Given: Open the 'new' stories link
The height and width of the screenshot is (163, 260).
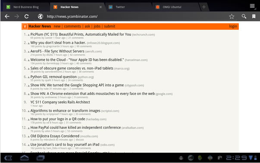Looking at the screenshot, I should point(57,26).
